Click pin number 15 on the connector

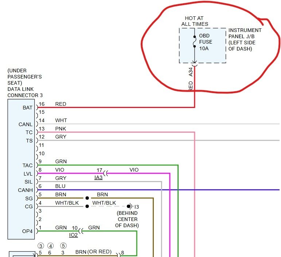pyautogui.click(x=42, y=112)
